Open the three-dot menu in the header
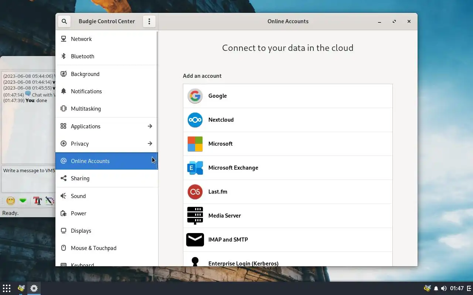This screenshot has width=473, height=295. 149,21
